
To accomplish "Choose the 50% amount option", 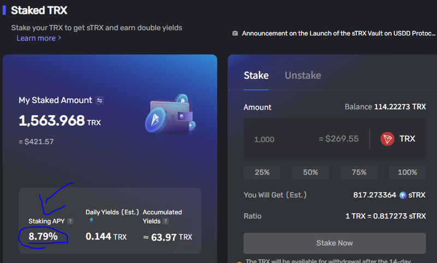I will tap(310, 172).
